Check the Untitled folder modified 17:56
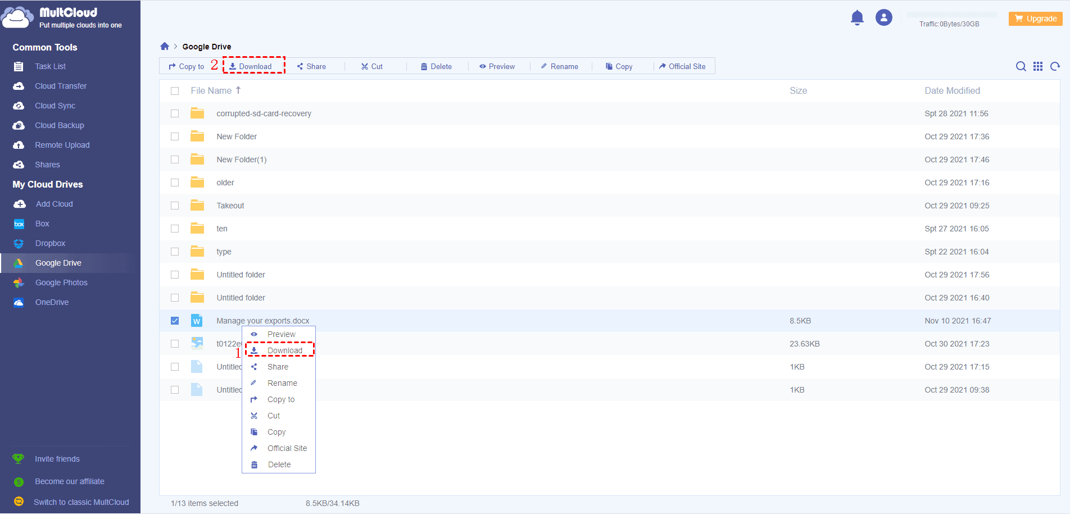The width and height of the screenshot is (1070, 515). (175, 275)
